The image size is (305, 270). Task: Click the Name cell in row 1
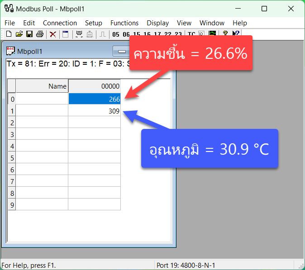42,111
